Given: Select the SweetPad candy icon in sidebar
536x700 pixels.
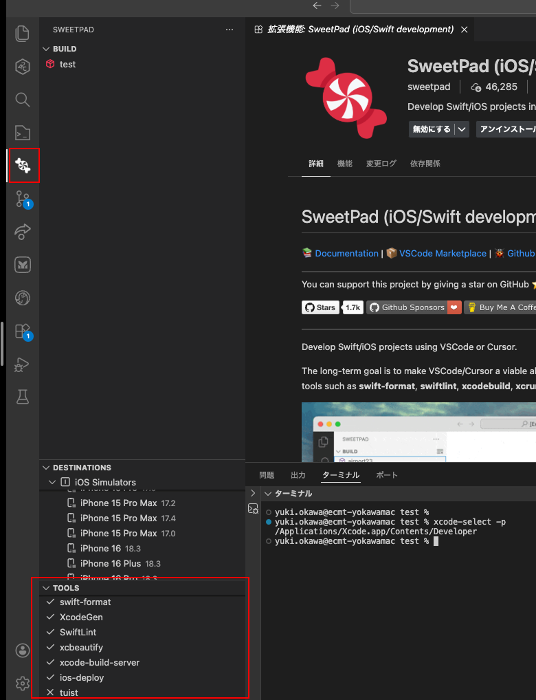Looking at the screenshot, I should [x=23, y=166].
